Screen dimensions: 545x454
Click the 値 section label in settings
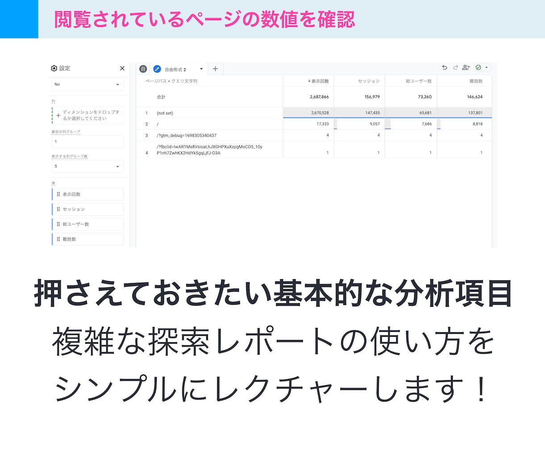click(53, 183)
